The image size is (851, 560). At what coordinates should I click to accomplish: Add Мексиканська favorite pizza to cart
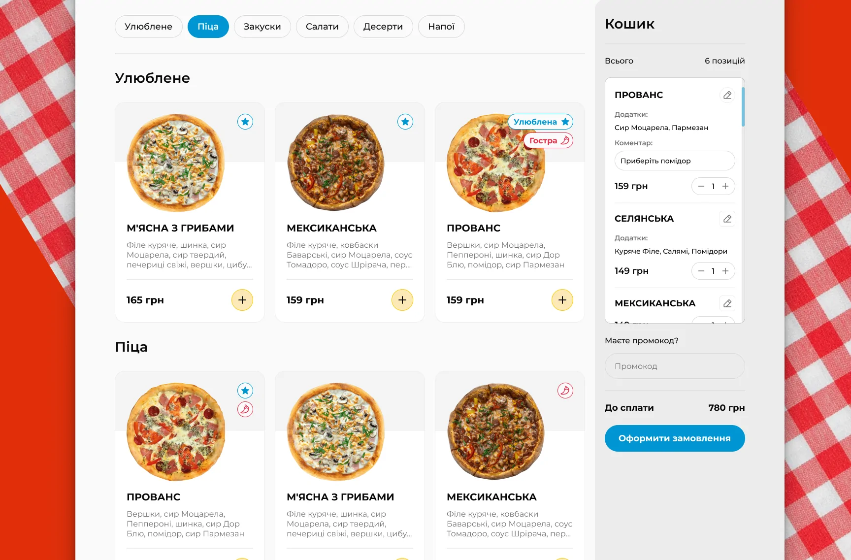(x=402, y=300)
